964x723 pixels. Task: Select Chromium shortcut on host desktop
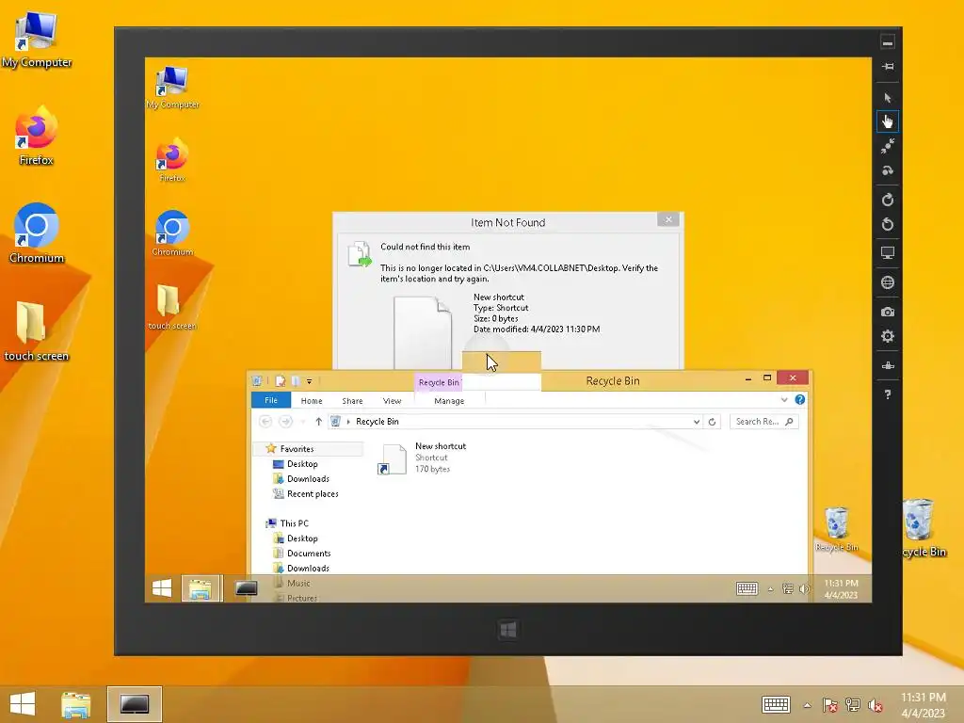point(37,233)
